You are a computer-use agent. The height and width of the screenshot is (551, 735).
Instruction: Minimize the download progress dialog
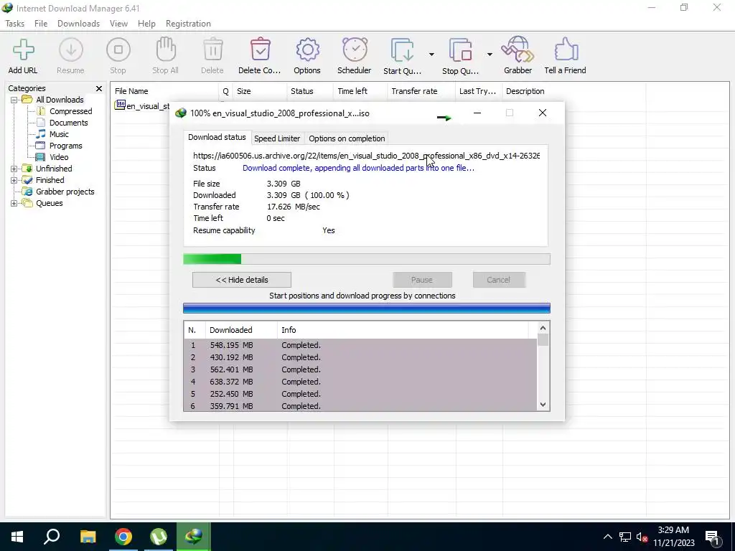coord(477,113)
